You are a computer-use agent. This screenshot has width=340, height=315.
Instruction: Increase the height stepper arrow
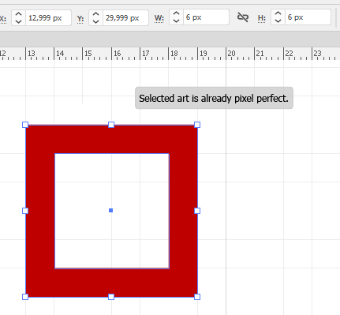click(278, 13)
